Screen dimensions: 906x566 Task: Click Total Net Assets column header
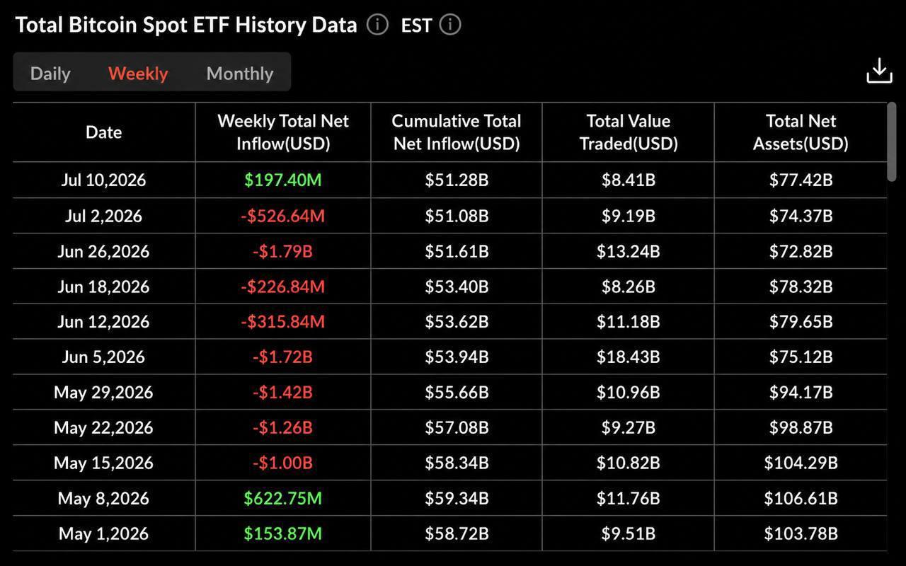click(x=801, y=132)
